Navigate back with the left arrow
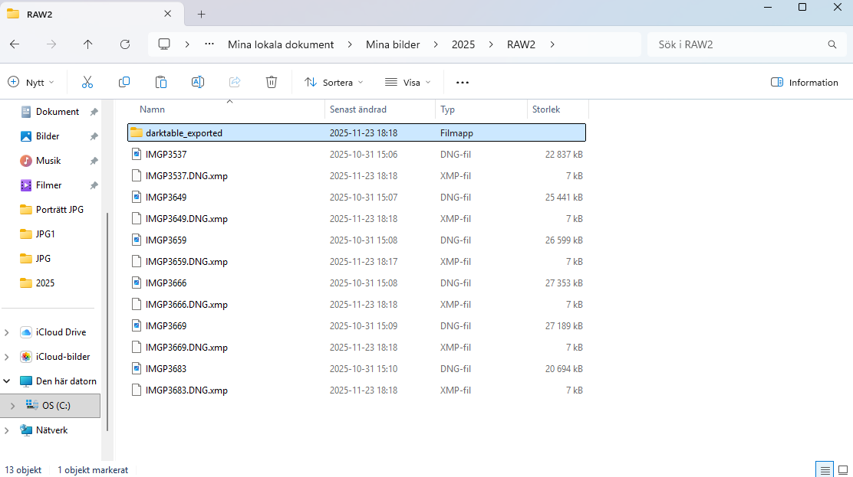This screenshot has width=853, height=477. pyautogui.click(x=15, y=44)
